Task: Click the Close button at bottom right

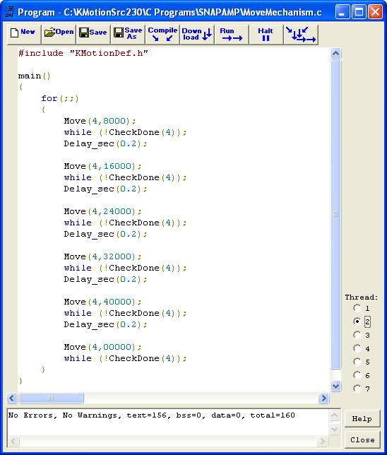Action: [362, 440]
